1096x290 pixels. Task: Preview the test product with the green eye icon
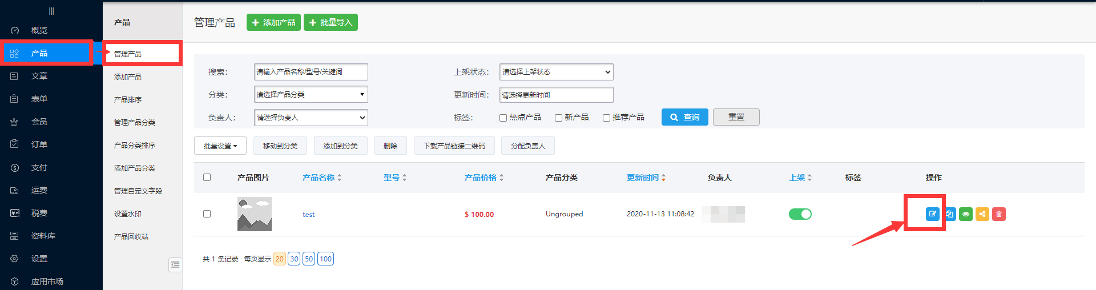click(966, 214)
